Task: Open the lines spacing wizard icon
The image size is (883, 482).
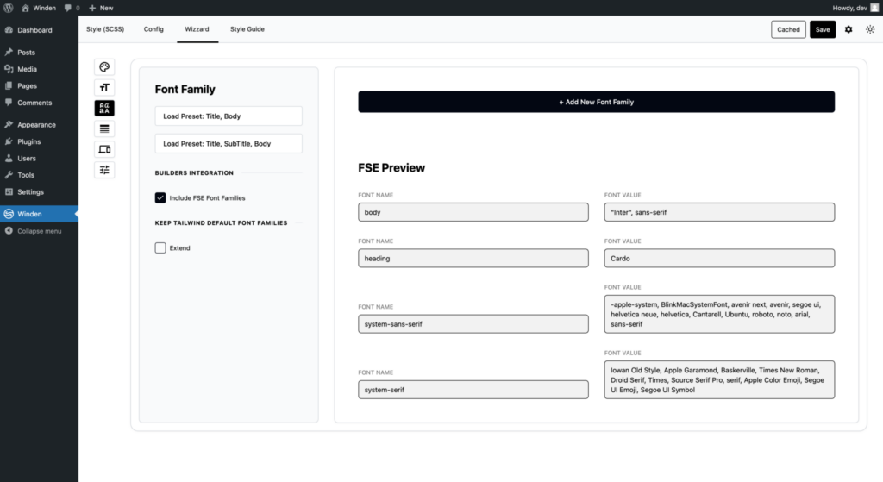Action: coord(104,129)
